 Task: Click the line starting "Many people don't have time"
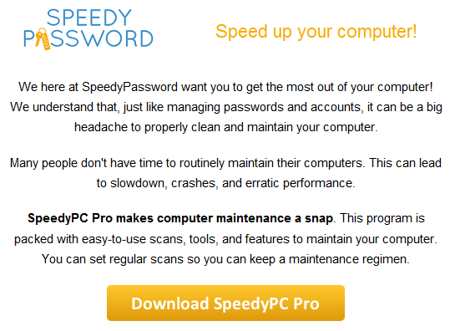pos(225,163)
